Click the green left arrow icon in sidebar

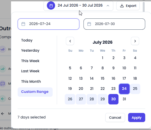(x=3, y=99)
